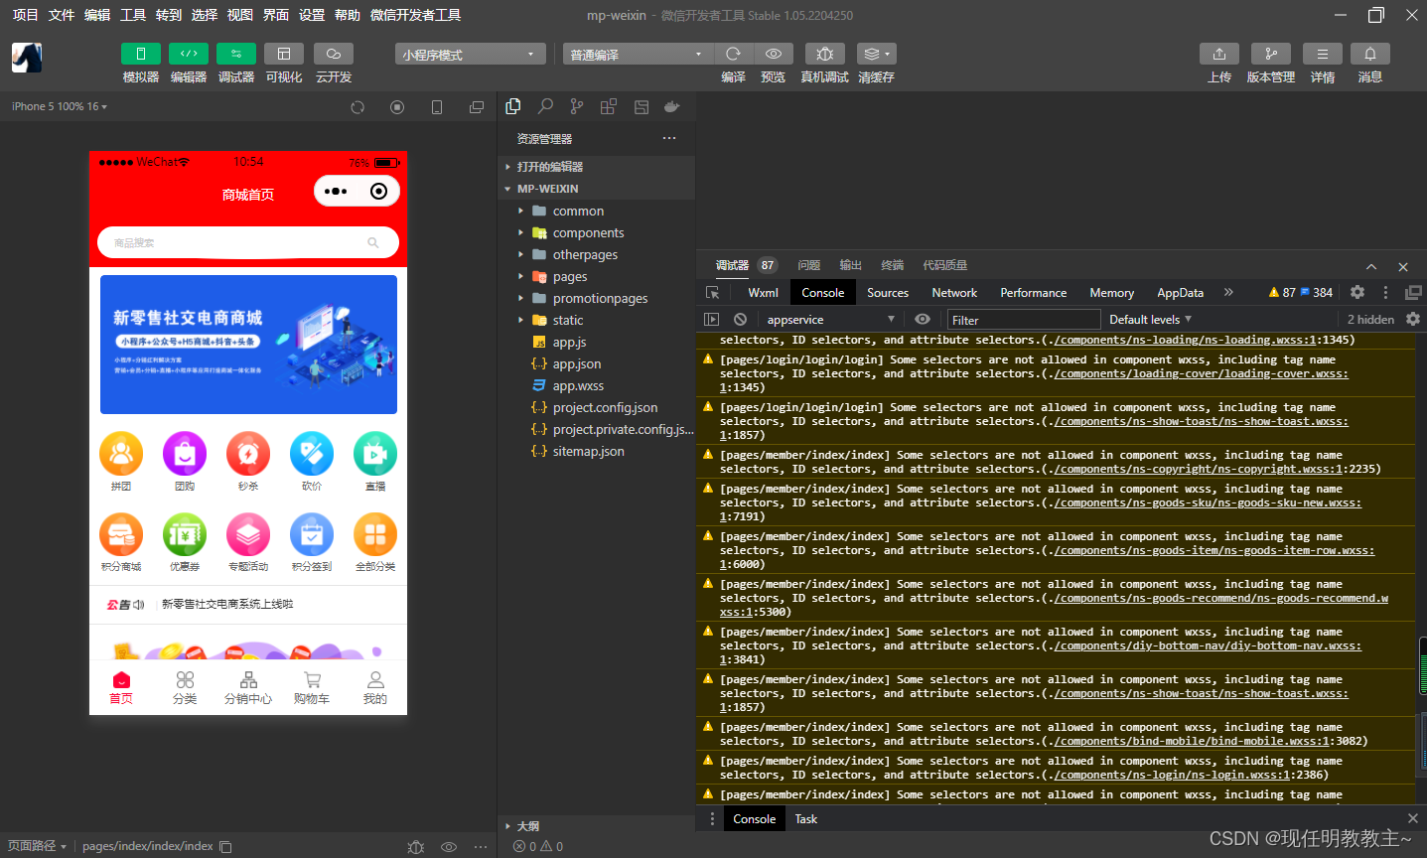Expand the pages folder

[596, 276]
